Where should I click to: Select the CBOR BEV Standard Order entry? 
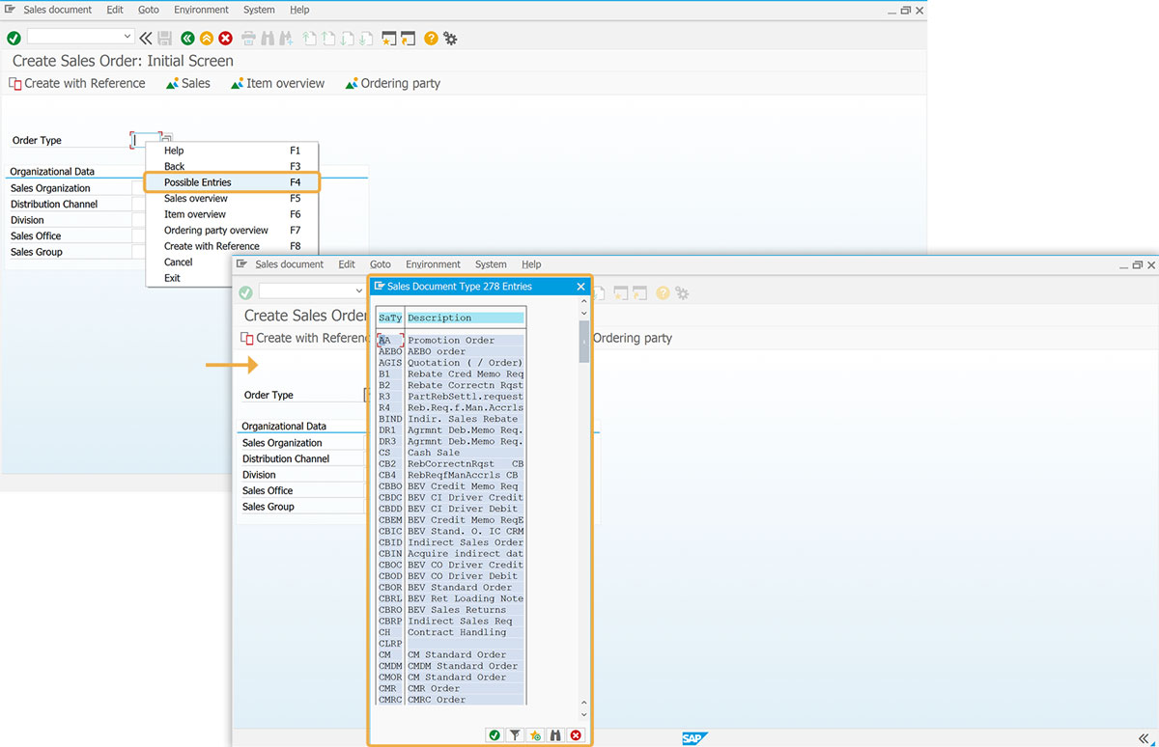[x=451, y=587]
